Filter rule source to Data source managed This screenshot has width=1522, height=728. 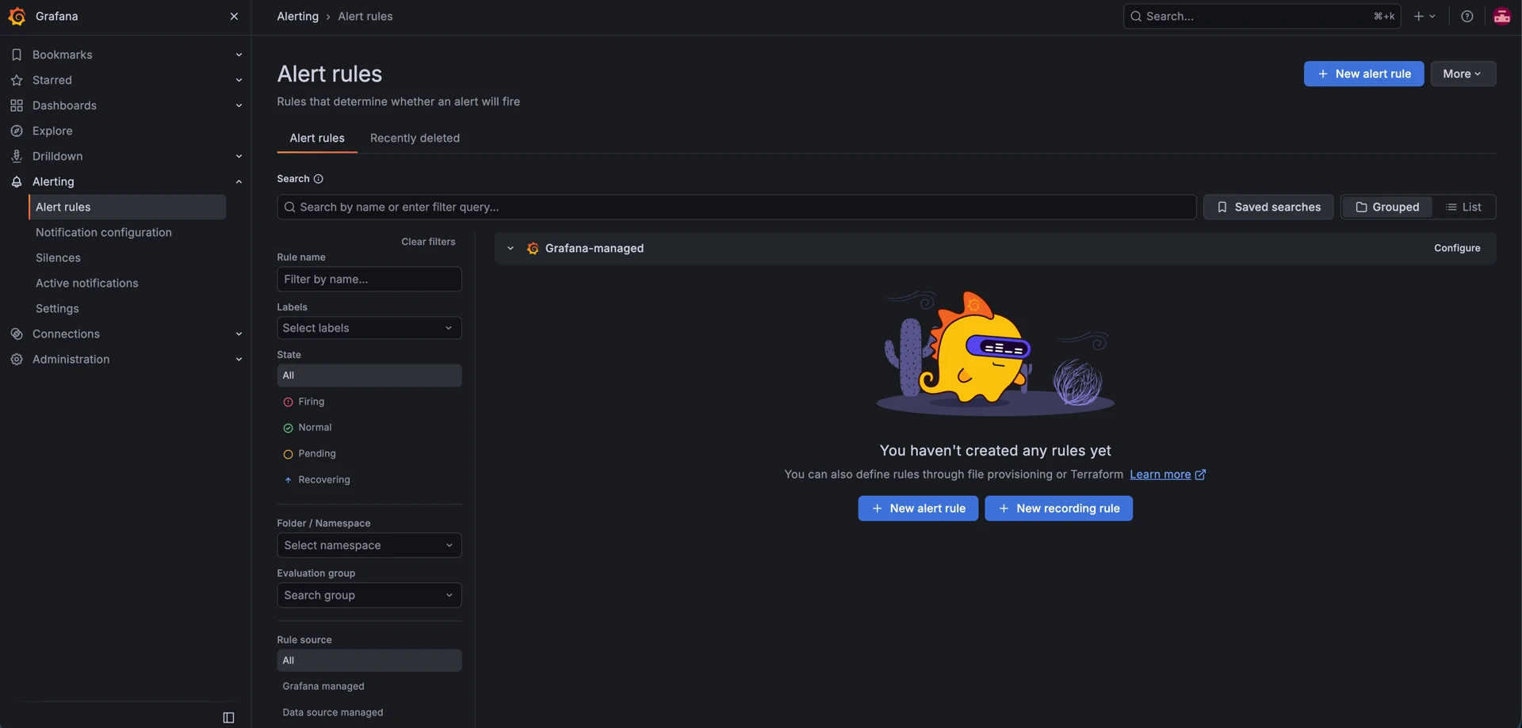pos(369,713)
